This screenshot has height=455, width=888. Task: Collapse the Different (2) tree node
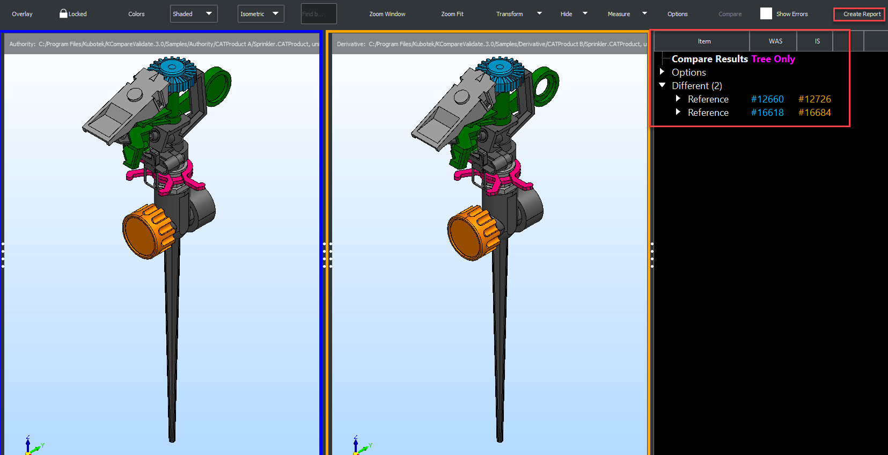click(662, 85)
